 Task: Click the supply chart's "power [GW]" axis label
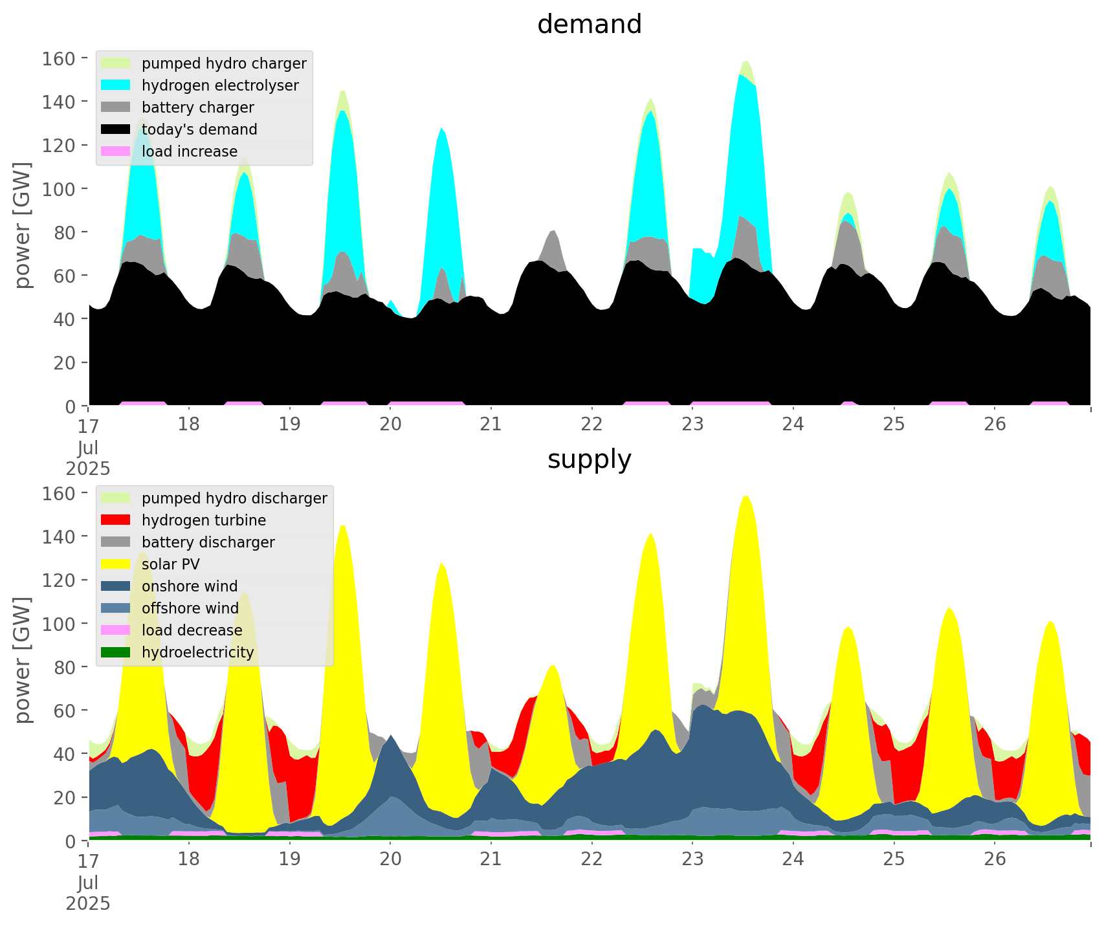[23, 660]
